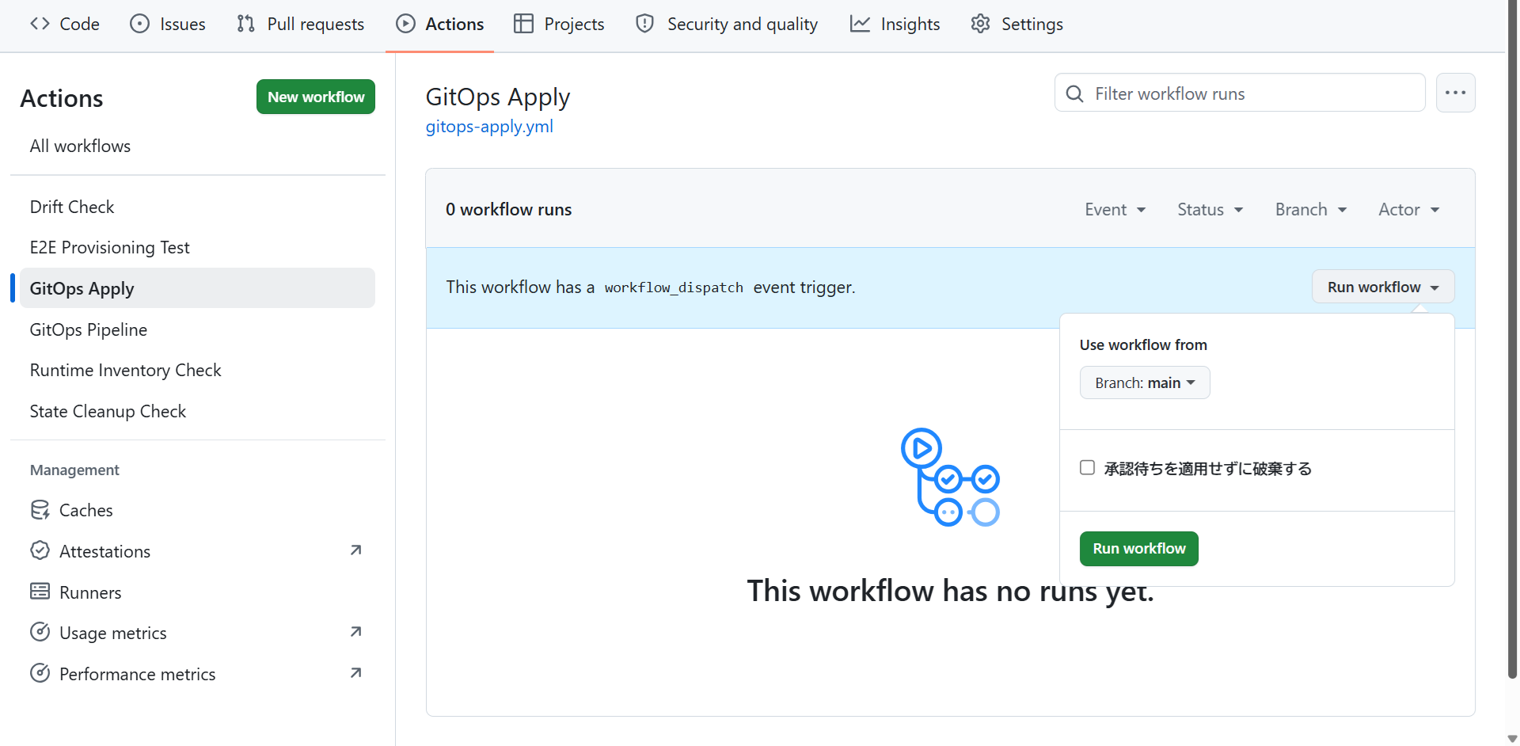This screenshot has height=746, width=1520.
Task: Open the E2E Provisioning Test workflow
Action: pos(198,247)
